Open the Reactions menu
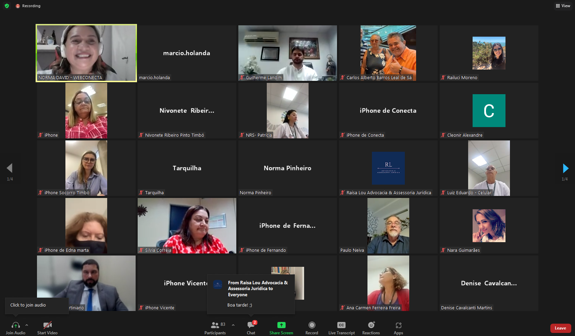This screenshot has width=575, height=336. [x=371, y=325]
